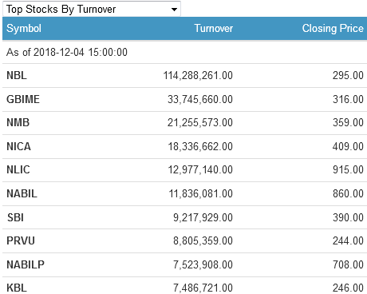Screen dimensions: 367x294
Task: Select turnover value 114,288,261.00
Action: (x=198, y=75)
